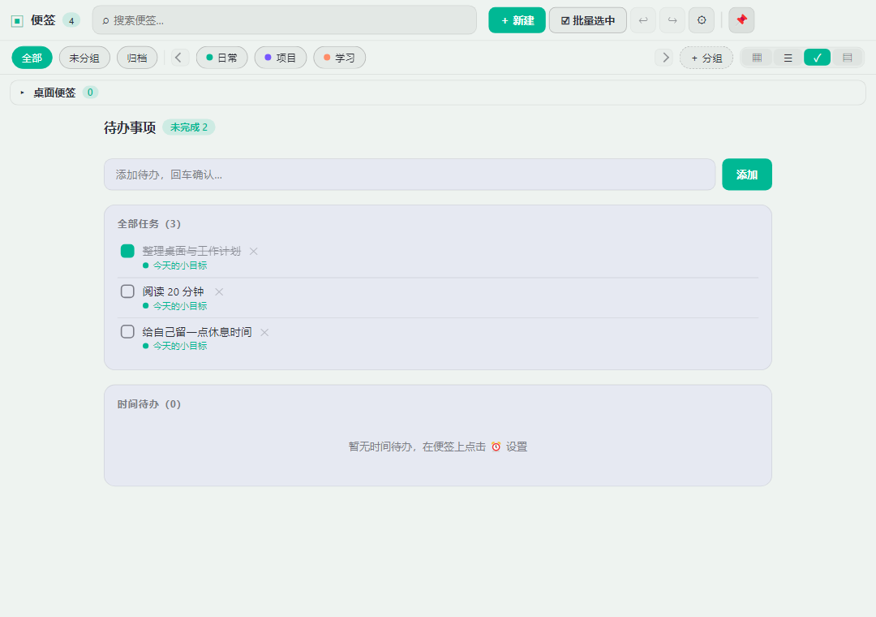This screenshot has width=876, height=617.
Task: Click the 便签 app logo icon
Action: pos(17,20)
